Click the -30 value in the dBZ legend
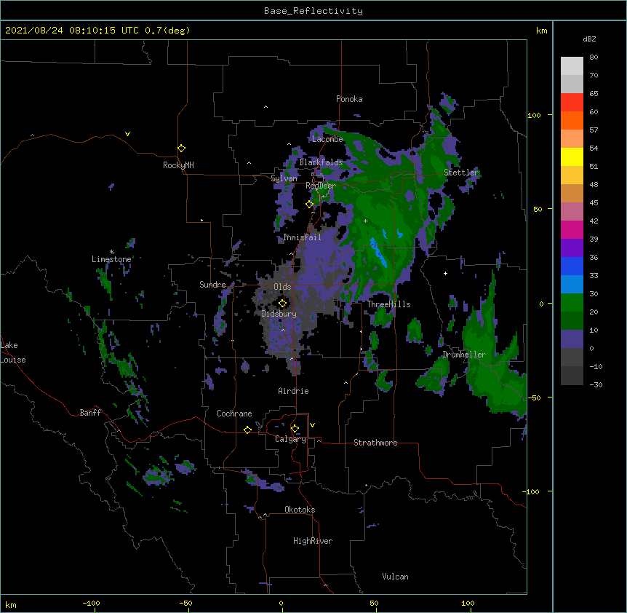This screenshot has width=627, height=613. 596,384
